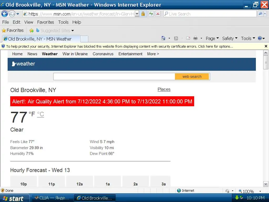Click the Help question mark icon
The height and width of the screenshot is (202, 269).
tap(260, 38)
